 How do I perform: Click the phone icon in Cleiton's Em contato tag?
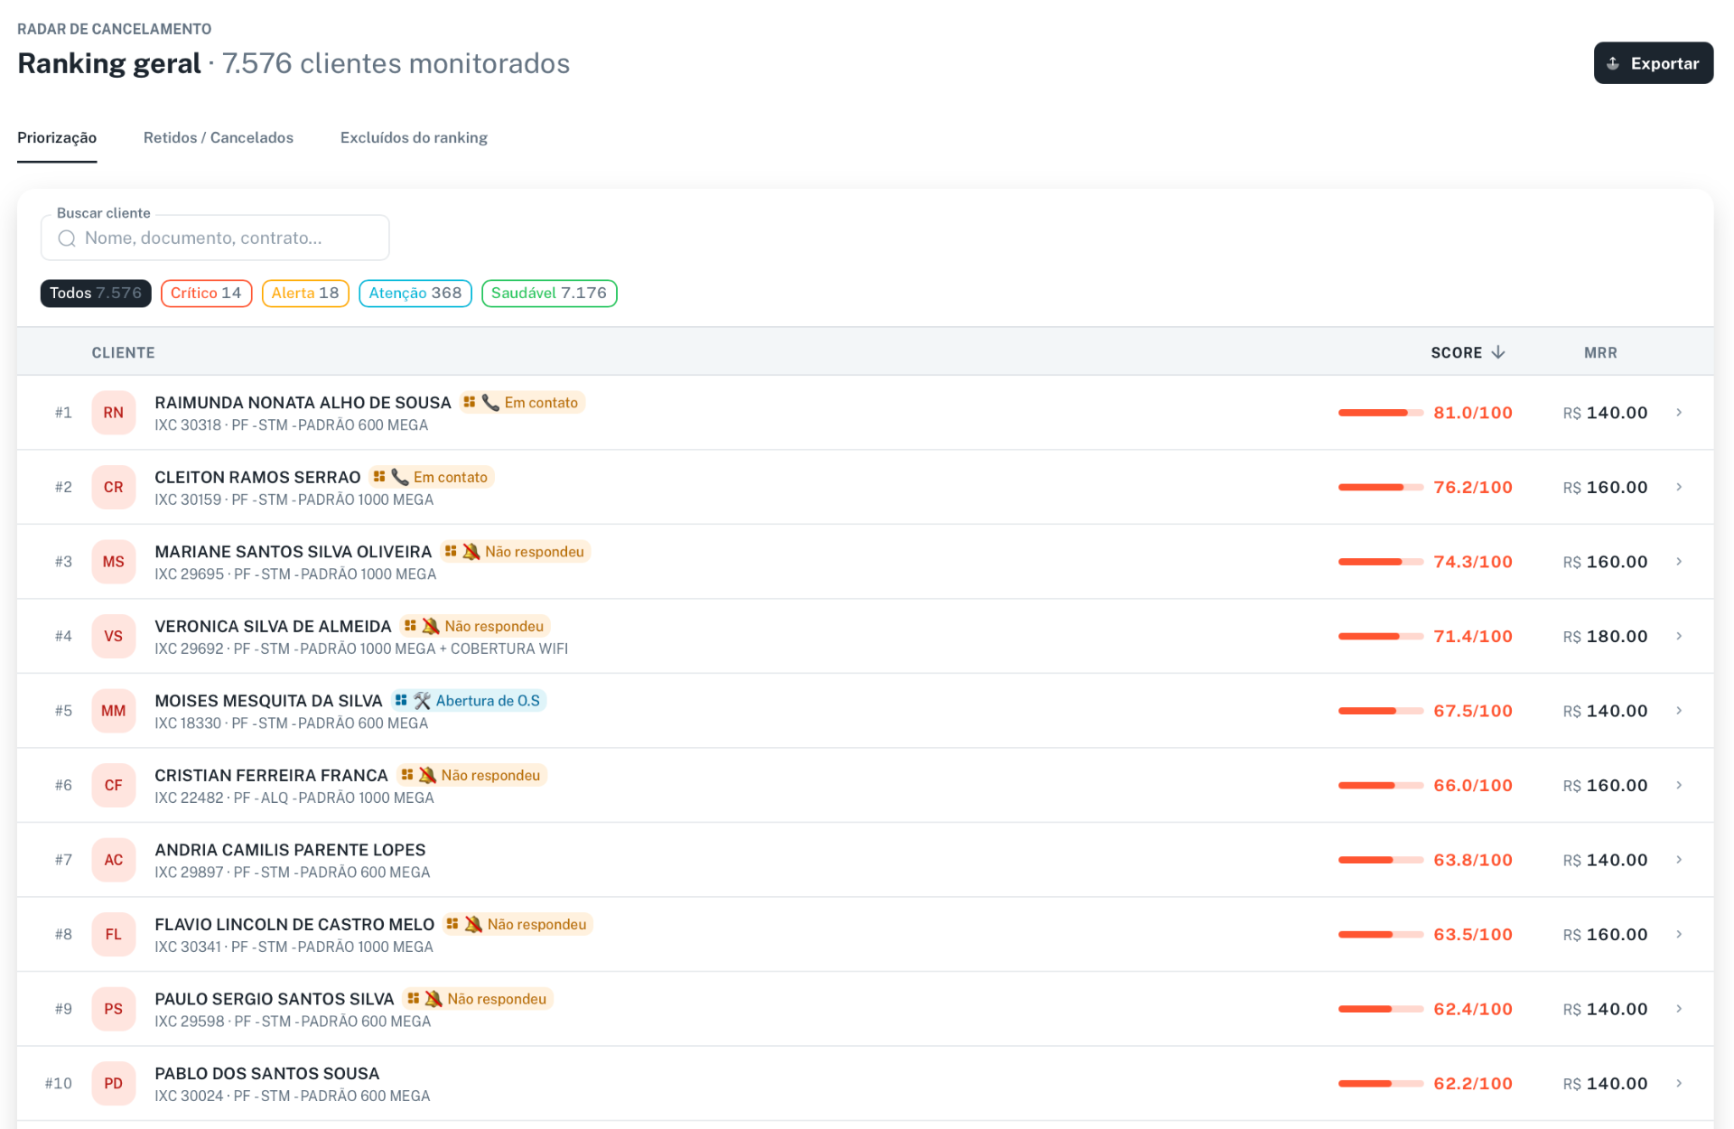pos(400,477)
